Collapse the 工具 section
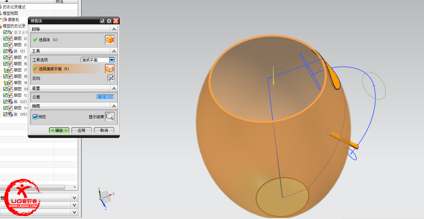Viewport: 424px width, 219px height. (x=114, y=51)
